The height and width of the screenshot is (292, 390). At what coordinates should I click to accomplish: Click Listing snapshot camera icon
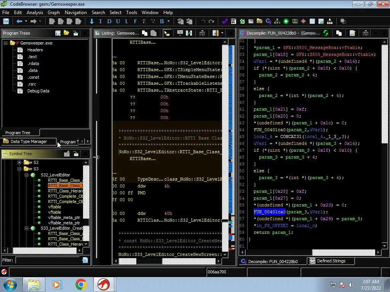[202, 33]
